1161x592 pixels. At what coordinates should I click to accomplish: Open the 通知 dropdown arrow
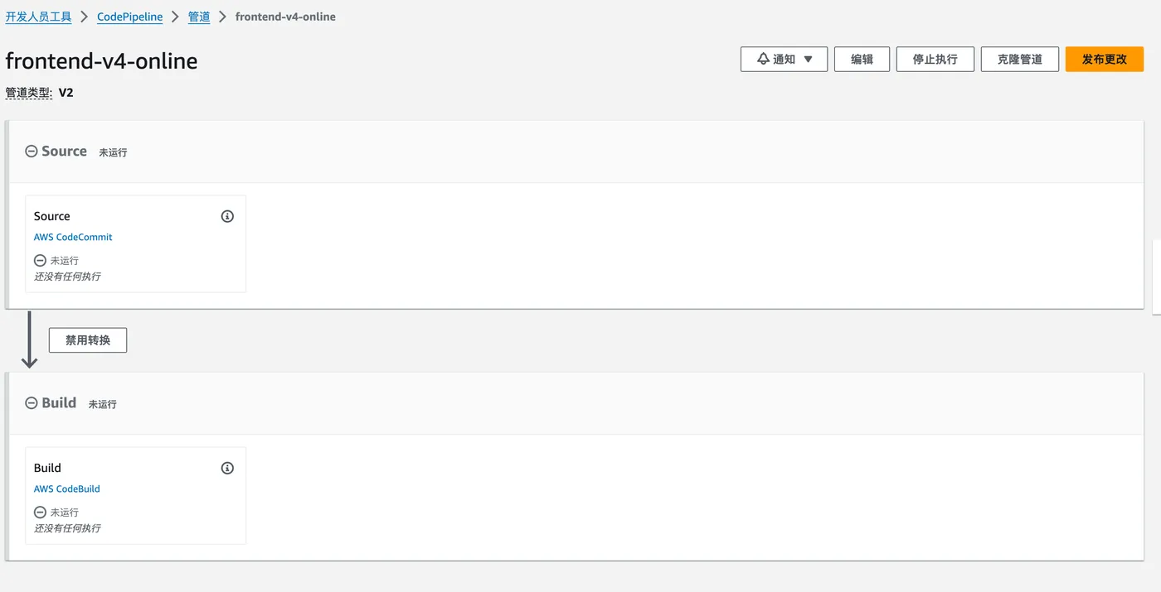tap(809, 60)
